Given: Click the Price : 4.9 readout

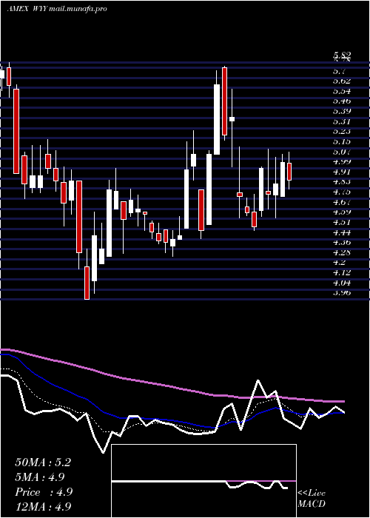Looking at the screenshot, I should 44,492.
